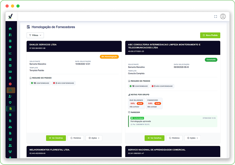Open the user profile avatar
The width and height of the screenshot is (235, 165).
(x=223, y=17)
